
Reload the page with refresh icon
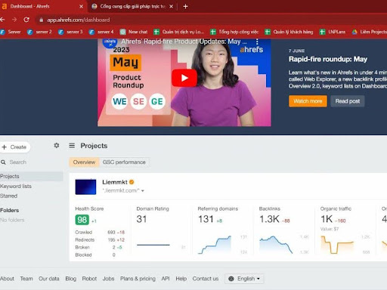(26, 20)
